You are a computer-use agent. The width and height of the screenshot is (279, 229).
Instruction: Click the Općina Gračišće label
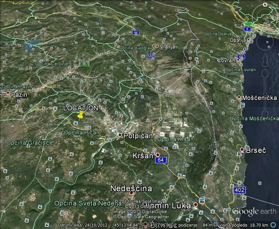(29, 143)
